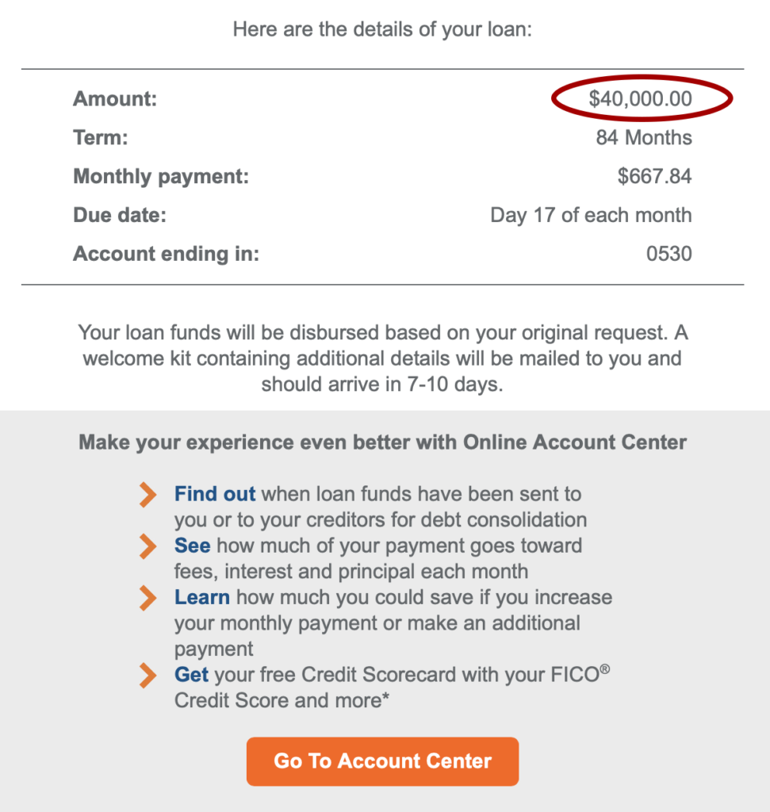770x812 pixels.
Task: Click the account ending number 0530
Action: click(x=669, y=254)
